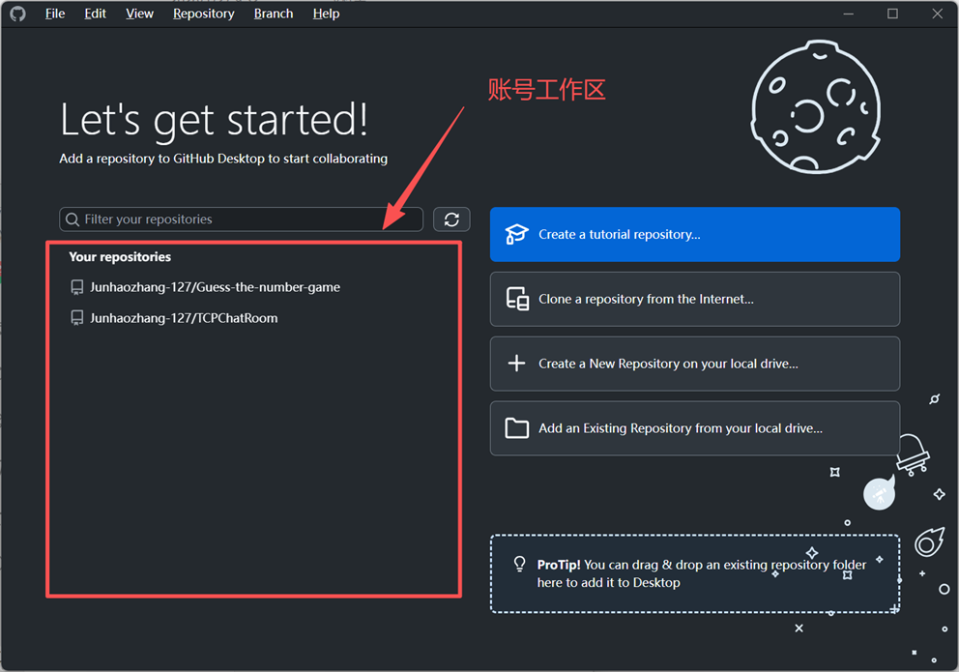Open the Help menu
959x672 pixels.
click(x=326, y=14)
